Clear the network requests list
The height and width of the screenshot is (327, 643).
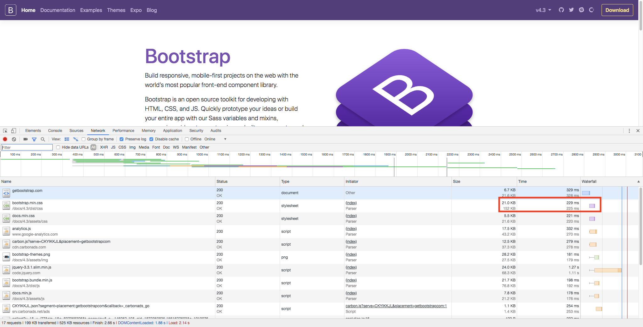click(14, 139)
